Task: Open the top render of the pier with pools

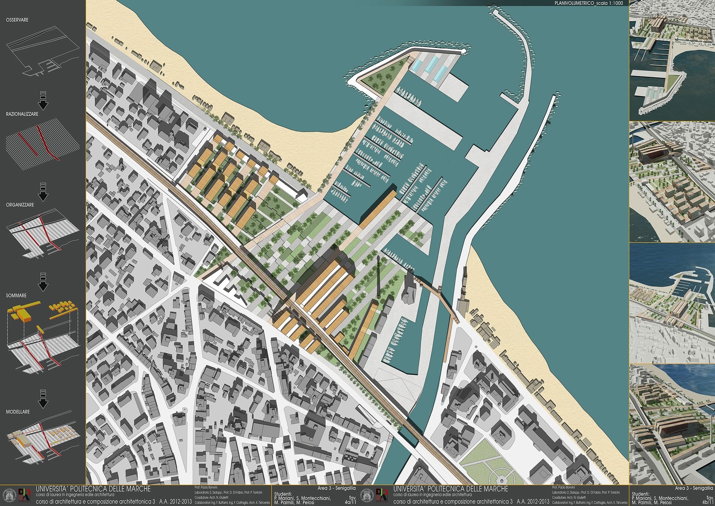Action: tap(671, 61)
